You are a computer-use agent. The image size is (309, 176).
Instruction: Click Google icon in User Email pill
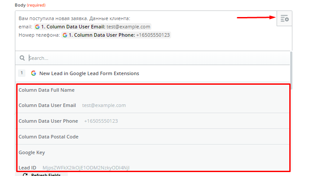coord(37,27)
